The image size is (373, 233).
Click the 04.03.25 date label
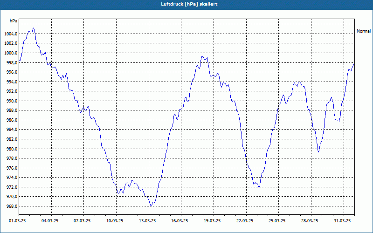point(50,221)
